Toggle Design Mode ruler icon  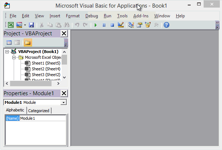tap(121, 25)
